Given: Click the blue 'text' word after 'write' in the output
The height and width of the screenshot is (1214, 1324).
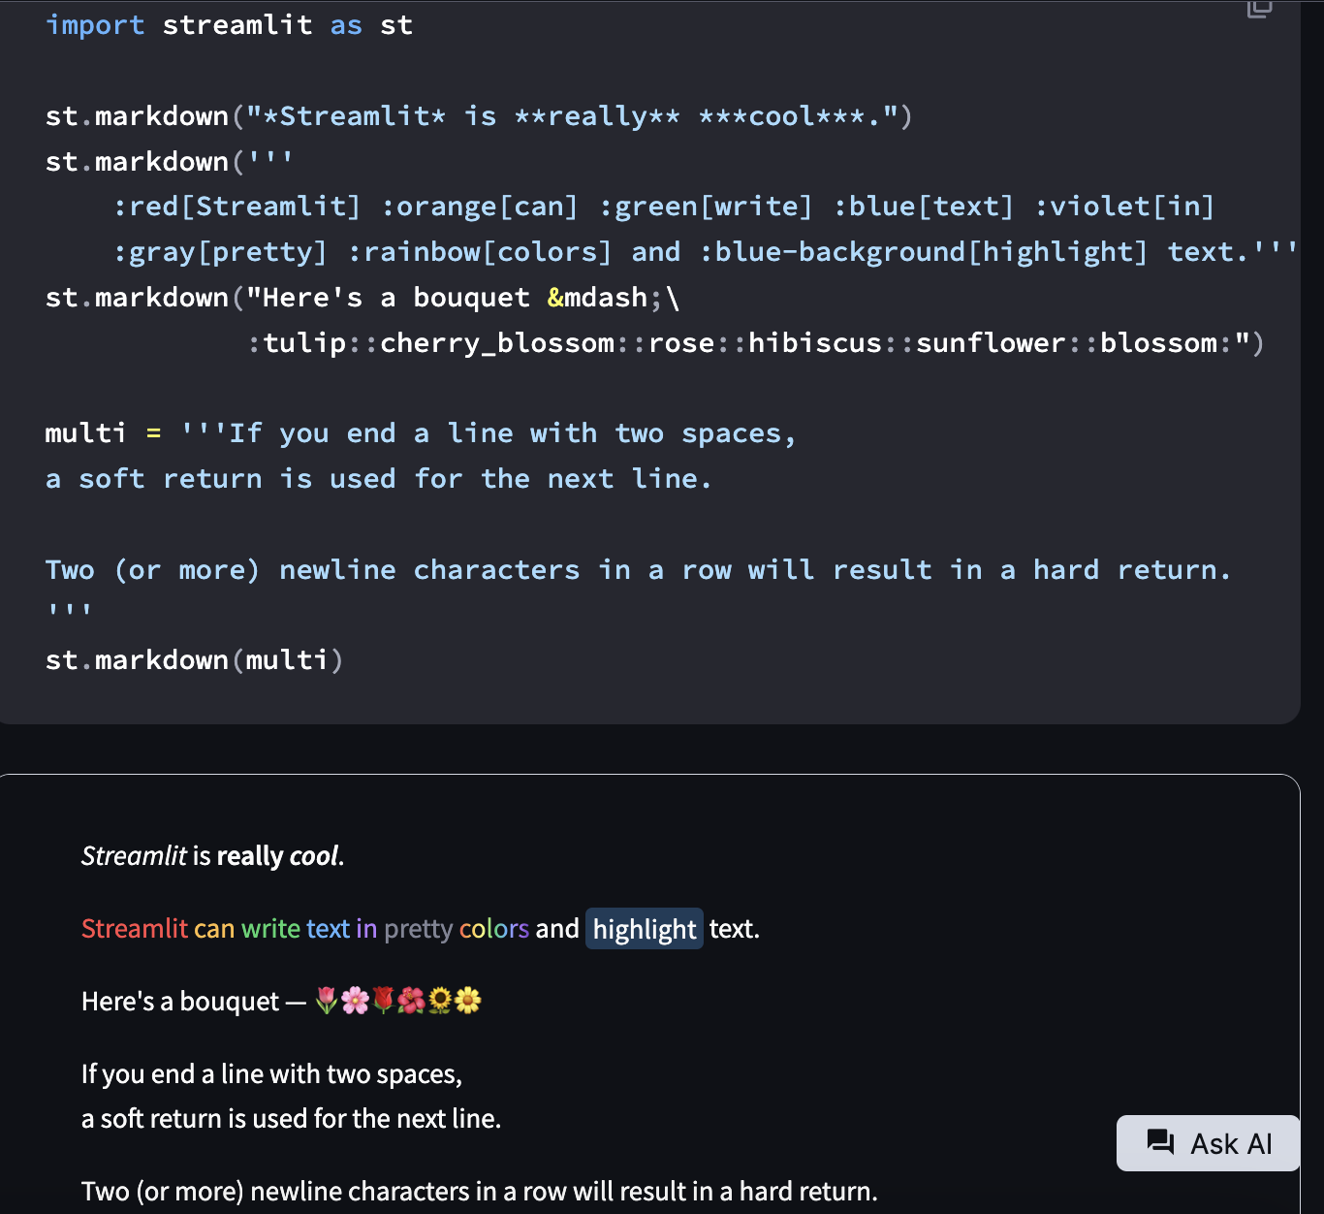Looking at the screenshot, I should coord(328,929).
